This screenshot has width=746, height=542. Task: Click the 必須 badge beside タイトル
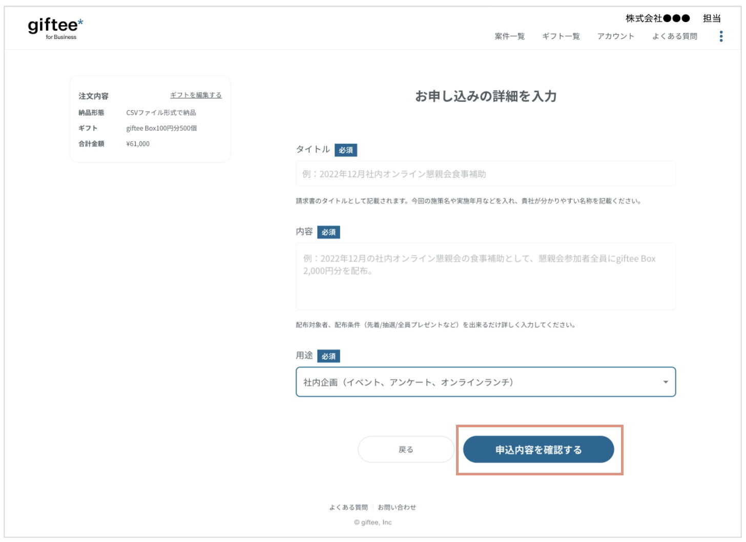[x=346, y=150]
